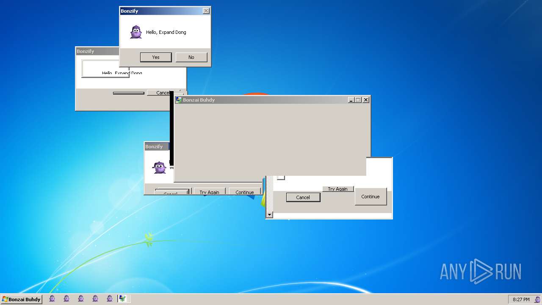Screen dimensions: 542x305
Task: Click Cancel in the Bonzify dialog behind Yes/No
Action: 163,93
